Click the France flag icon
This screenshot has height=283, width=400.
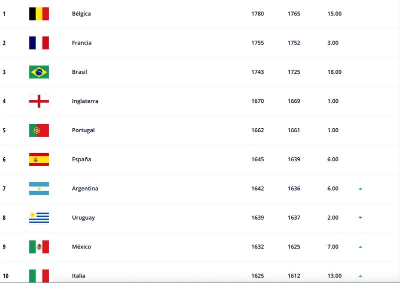point(39,43)
